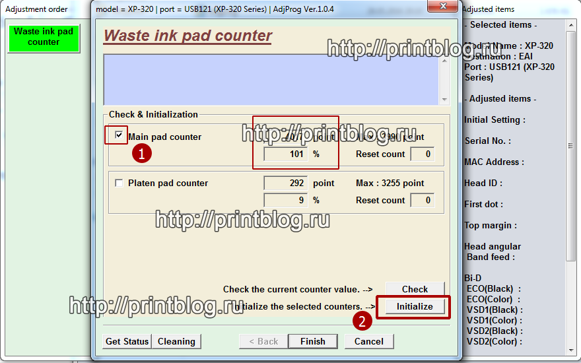Image resolution: width=581 pixels, height=363 pixels.
Task: Click the Finish button
Action: pos(313,341)
